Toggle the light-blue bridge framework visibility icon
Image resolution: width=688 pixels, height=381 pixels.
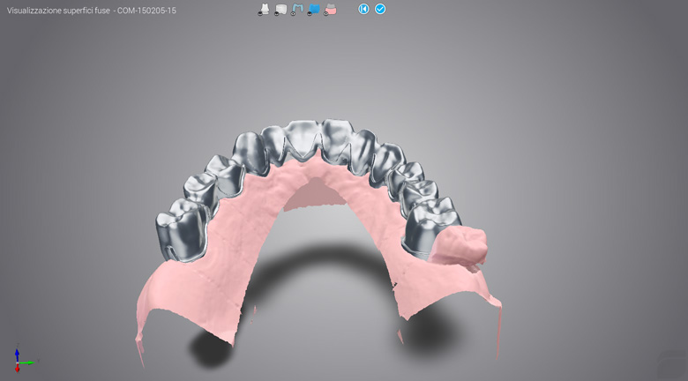pos(297,9)
